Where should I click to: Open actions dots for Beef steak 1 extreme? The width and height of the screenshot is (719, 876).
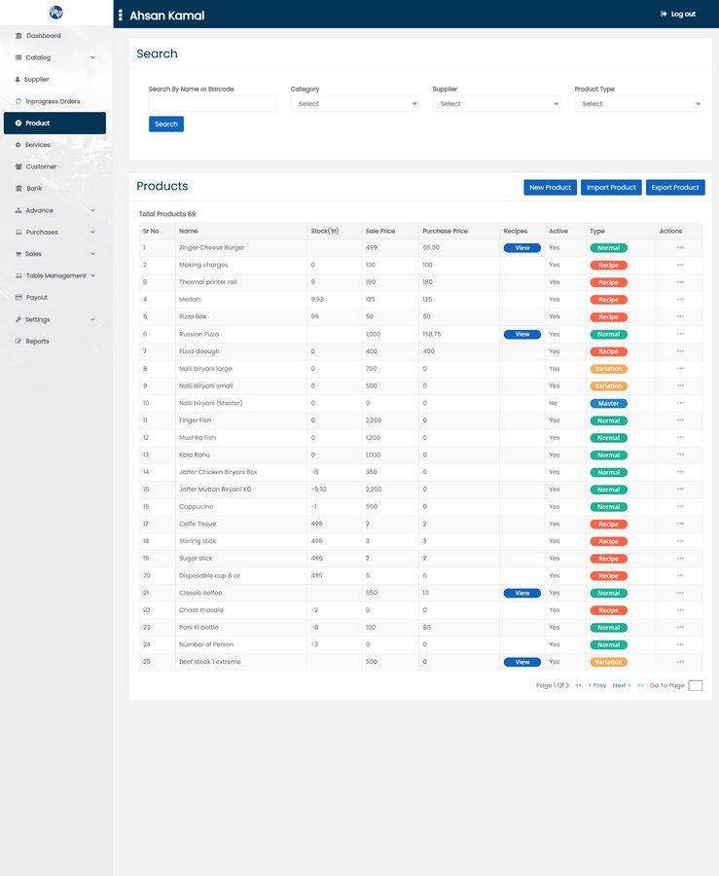coord(680,662)
